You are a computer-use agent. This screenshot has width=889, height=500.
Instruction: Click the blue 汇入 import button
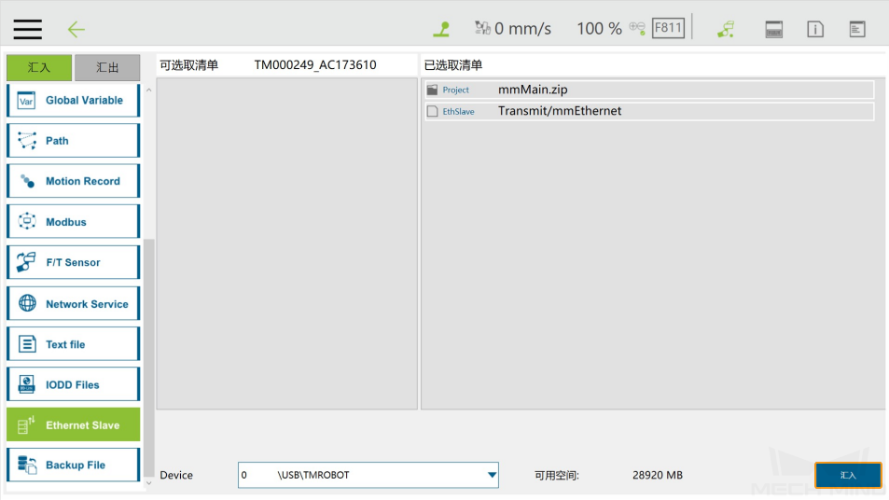(848, 475)
